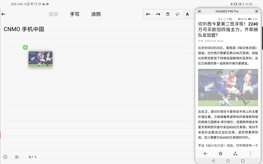Click the article headline about 切尔西今夏第二签
Screen dimensions: 263x164
228,30
